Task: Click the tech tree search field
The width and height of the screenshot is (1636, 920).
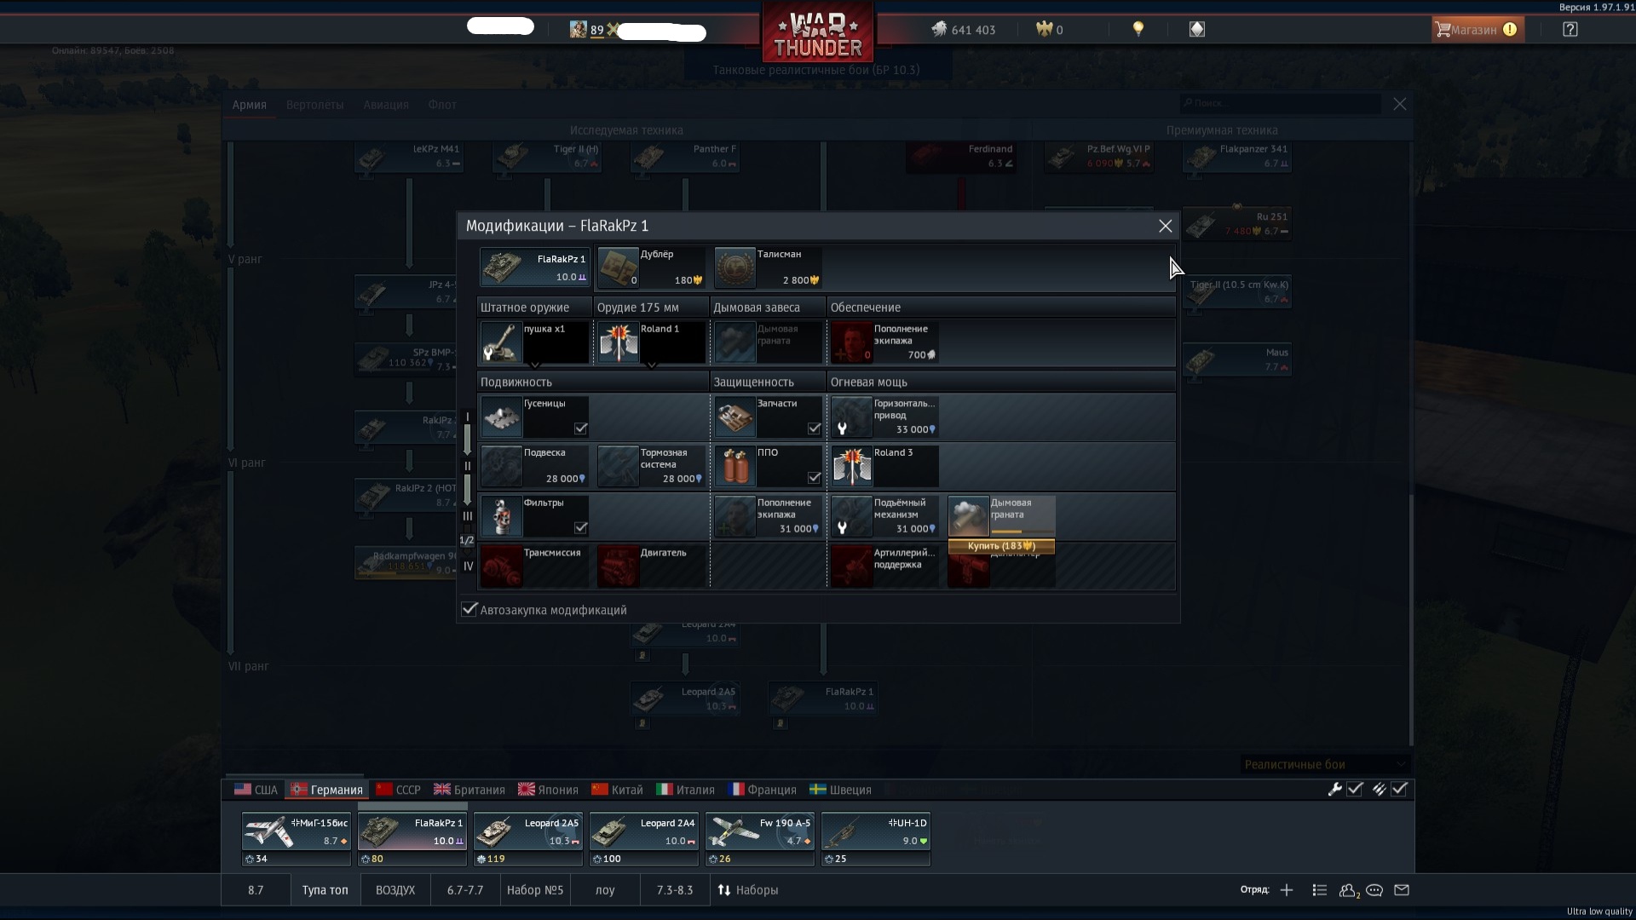Action: point(1281,103)
